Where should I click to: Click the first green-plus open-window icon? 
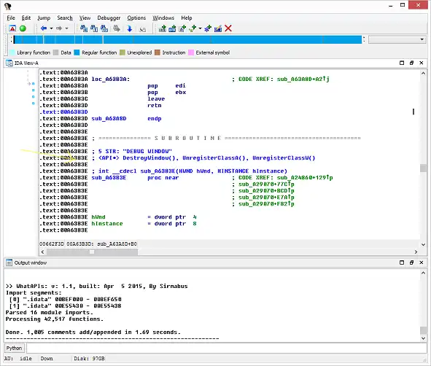163,28
